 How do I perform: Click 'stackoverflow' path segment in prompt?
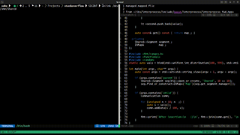(x=74, y=6)
